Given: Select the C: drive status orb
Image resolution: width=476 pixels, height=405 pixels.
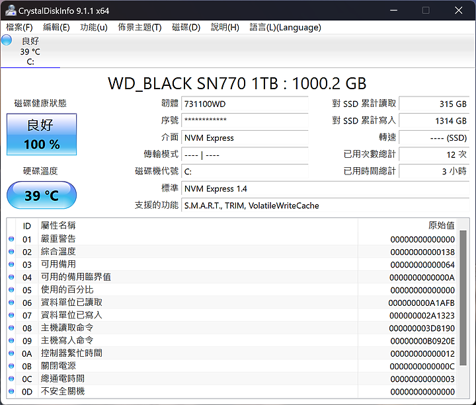Looking at the screenshot, I should pyautogui.click(x=7, y=40).
